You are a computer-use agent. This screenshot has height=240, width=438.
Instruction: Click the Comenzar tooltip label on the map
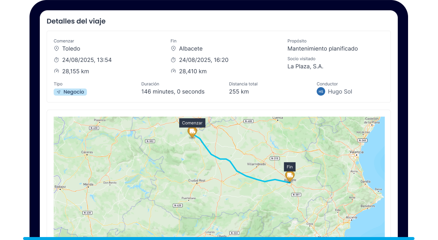[192, 123]
